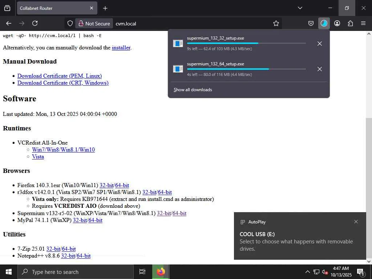The height and width of the screenshot is (279, 372).
Task: Download Certificate CRT for Windows
Action: 63,83
